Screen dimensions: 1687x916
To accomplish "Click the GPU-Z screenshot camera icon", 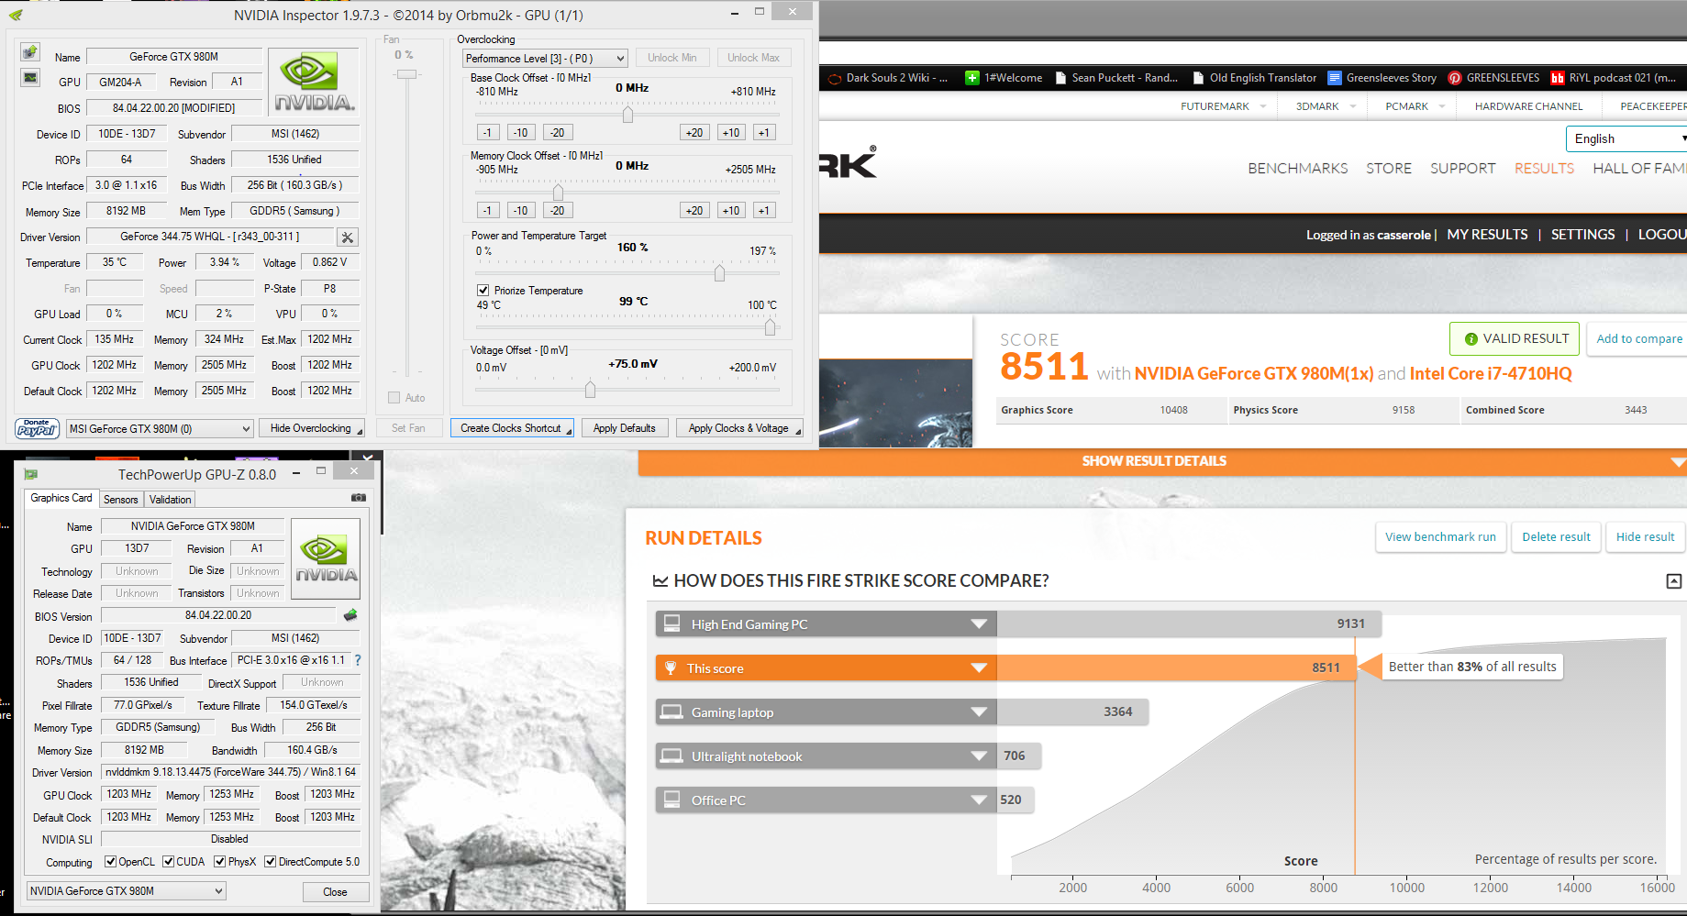I will [359, 498].
